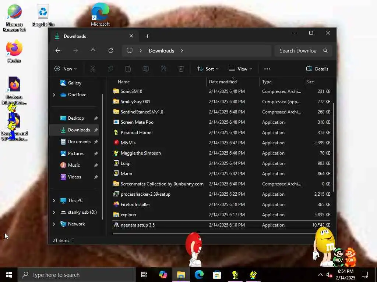Expand the OneDrive tree node
This screenshot has width=377, height=282.
click(x=54, y=95)
